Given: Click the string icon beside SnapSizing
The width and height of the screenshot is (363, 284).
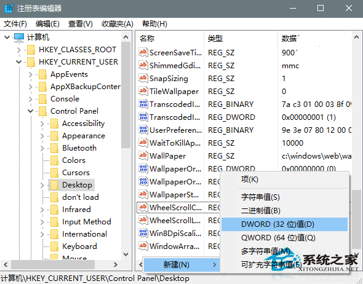Looking at the screenshot, I should click(x=143, y=78).
